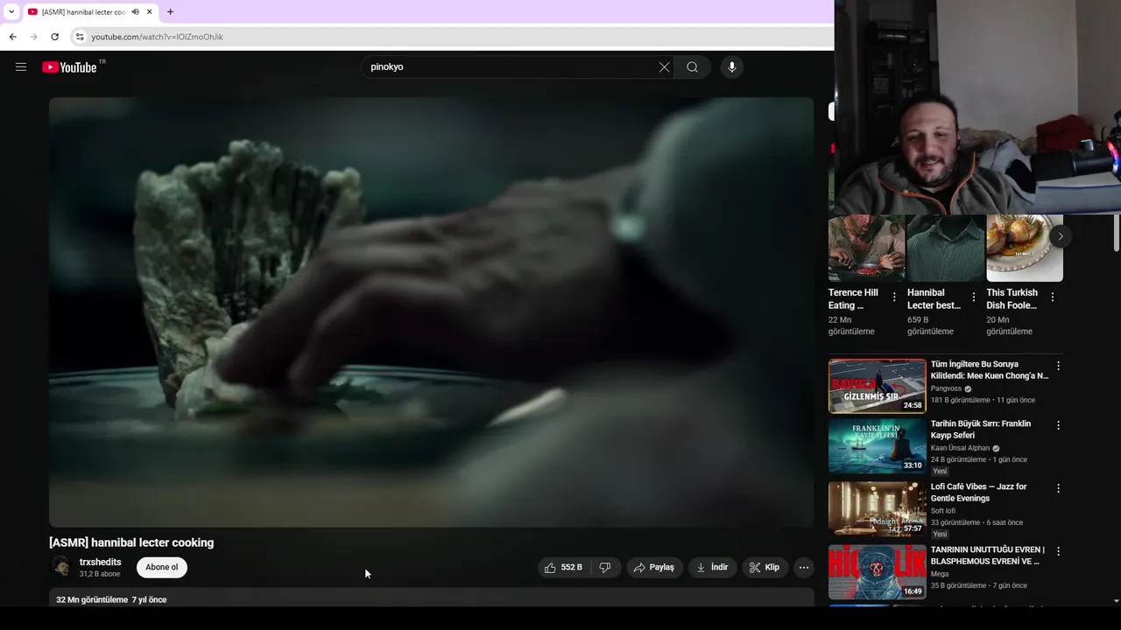Viewport: 1121px width, 630px height.
Task: Open Tanrının Unuttuğu Evren thumbnail 16:49
Action: point(877,571)
